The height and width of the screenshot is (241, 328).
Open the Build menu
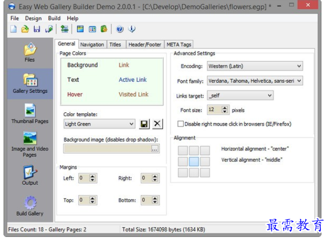(x=54, y=18)
